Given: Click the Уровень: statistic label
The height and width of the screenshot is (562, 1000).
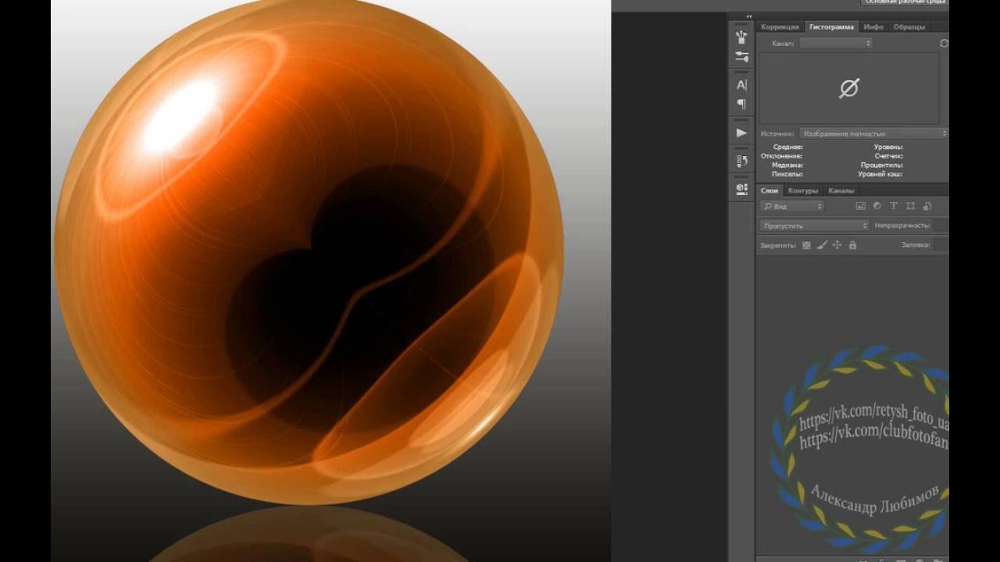Looking at the screenshot, I should 888,147.
